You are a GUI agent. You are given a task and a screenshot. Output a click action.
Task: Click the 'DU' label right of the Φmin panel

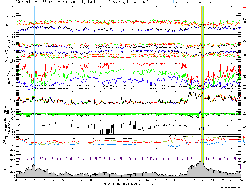tap(244, 55)
